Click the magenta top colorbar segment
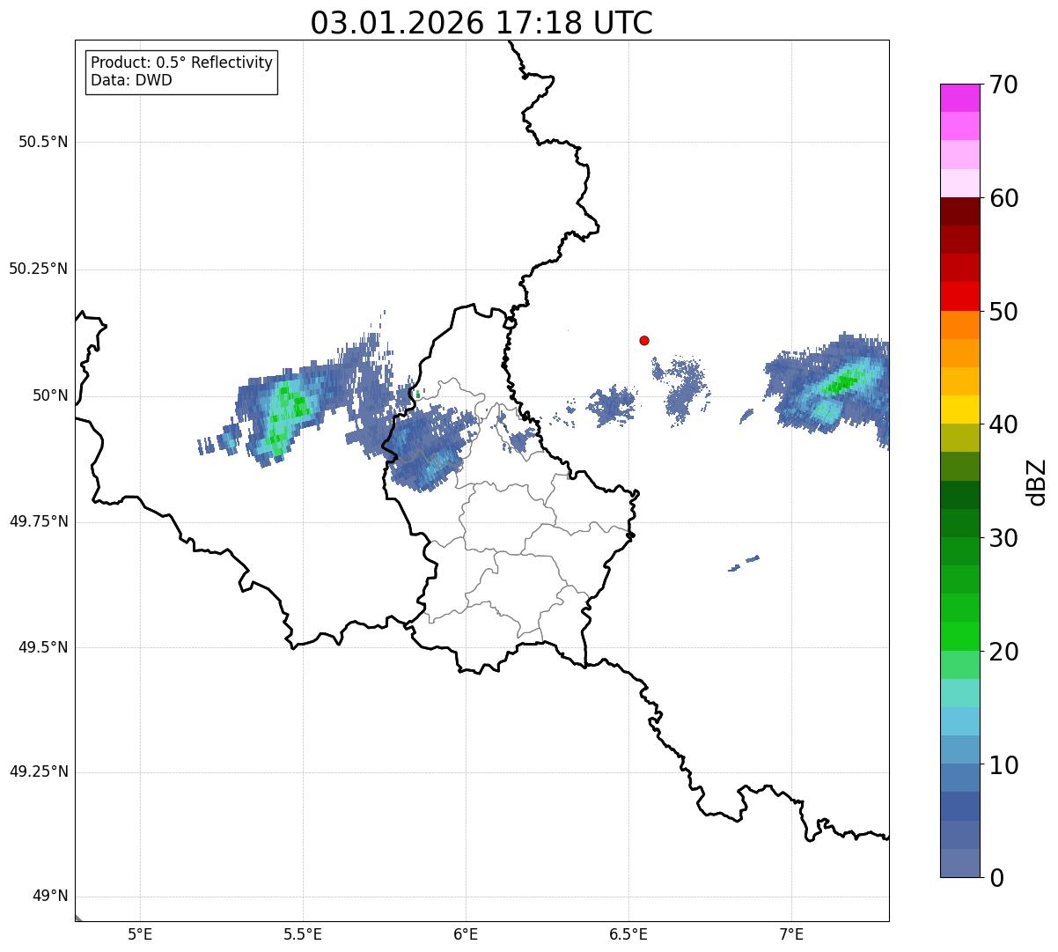This screenshot has height=952, width=1058. pyautogui.click(x=959, y=98)
